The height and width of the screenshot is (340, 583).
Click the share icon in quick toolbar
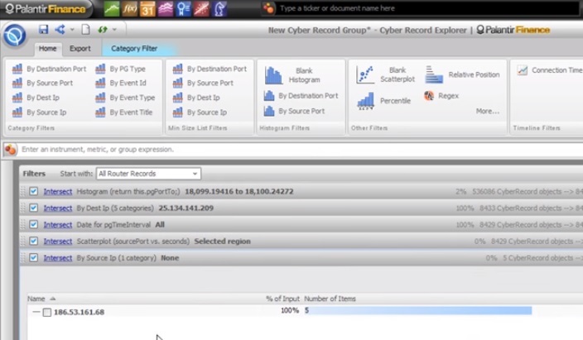click(60, 29)
